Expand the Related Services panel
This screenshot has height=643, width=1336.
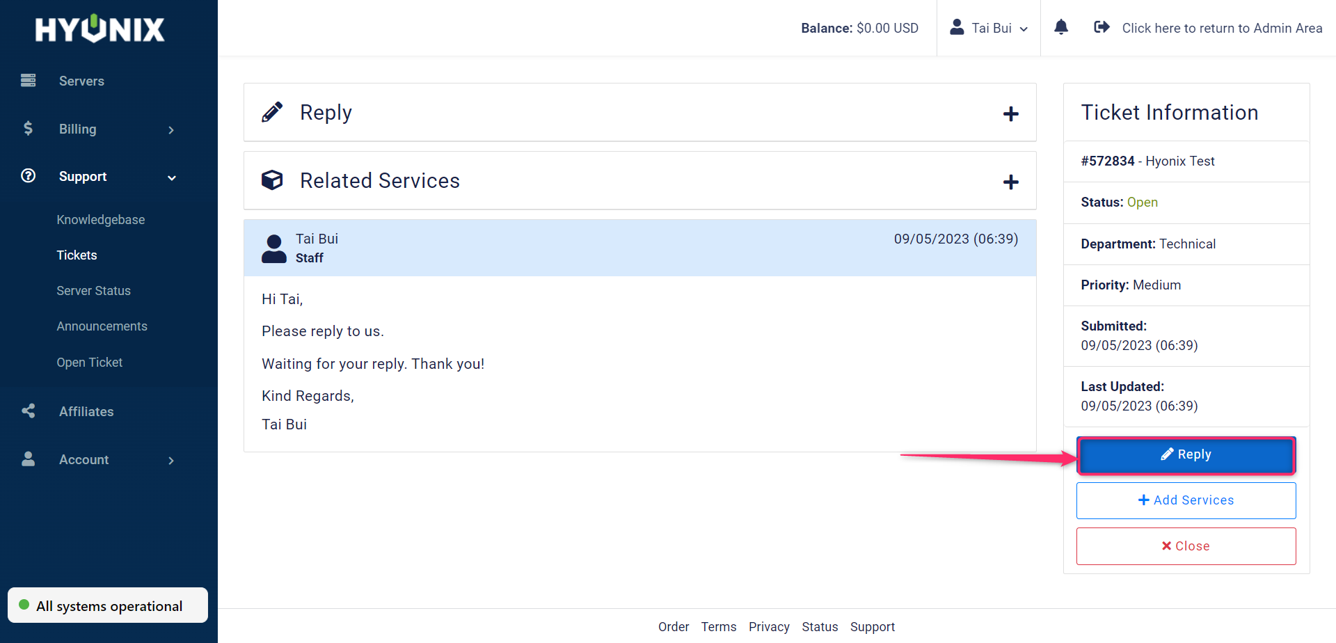[1010, 182]
